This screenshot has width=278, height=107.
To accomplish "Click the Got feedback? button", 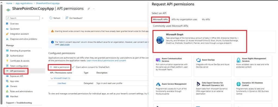I will 74,18.
